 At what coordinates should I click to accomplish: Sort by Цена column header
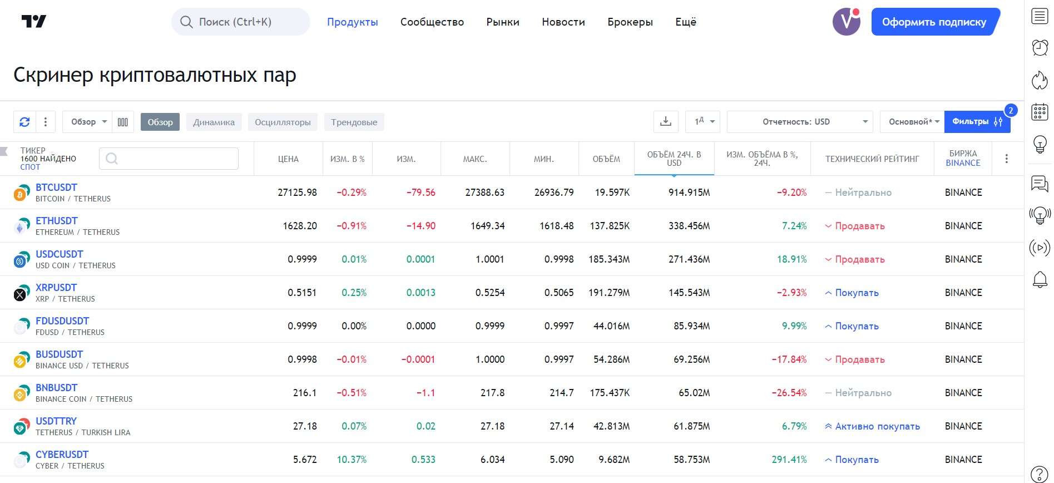point(288,159)
